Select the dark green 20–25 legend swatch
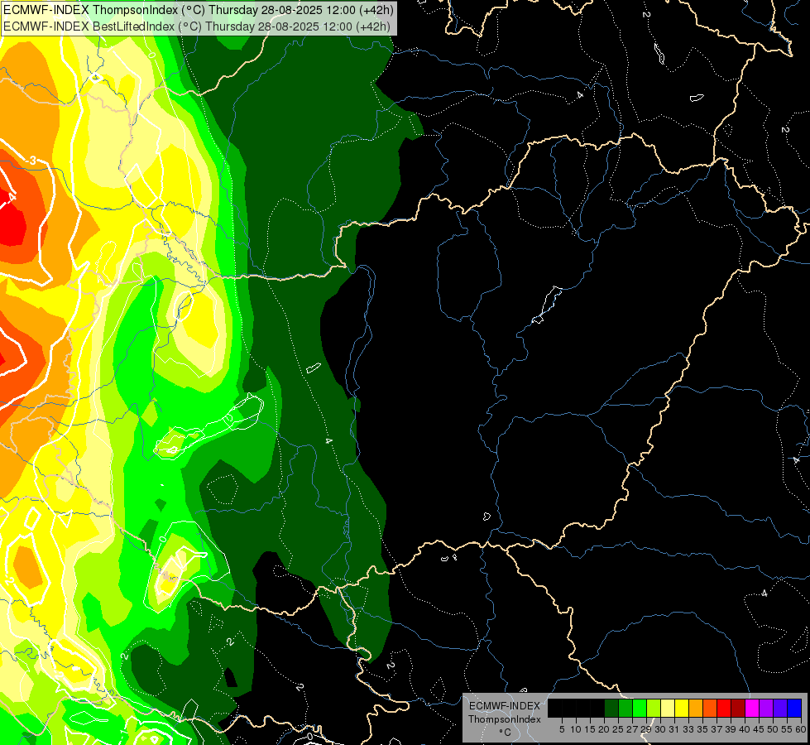Viewport: 810px width, 745px height. [x=611, y=708]
